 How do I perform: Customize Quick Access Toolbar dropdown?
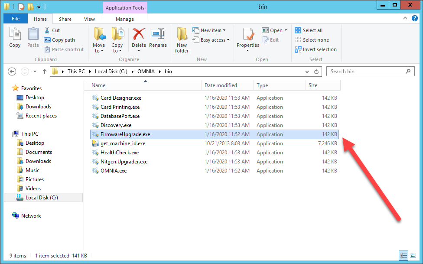point(39,7)
